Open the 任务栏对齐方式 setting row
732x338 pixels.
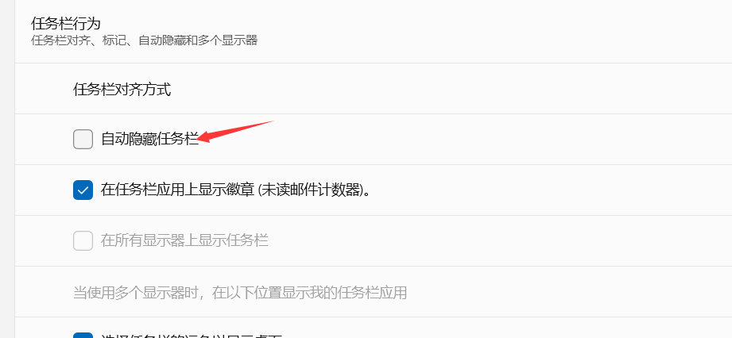coord(374,89)
